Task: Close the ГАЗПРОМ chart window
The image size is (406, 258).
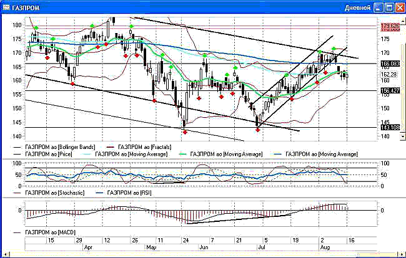Action: [400, 7]
